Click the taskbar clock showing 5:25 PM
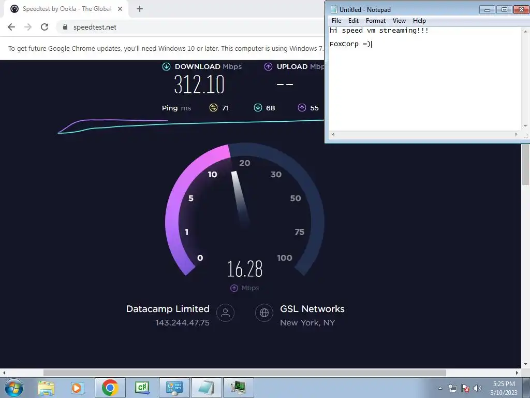This screenshot has height=398, width=530. [x=504, y=388]
